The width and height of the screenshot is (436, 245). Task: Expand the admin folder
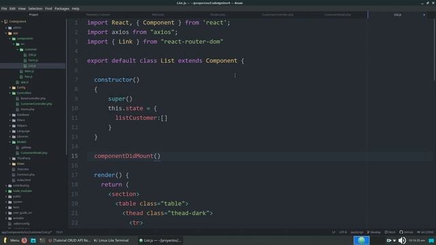(6, 27)
